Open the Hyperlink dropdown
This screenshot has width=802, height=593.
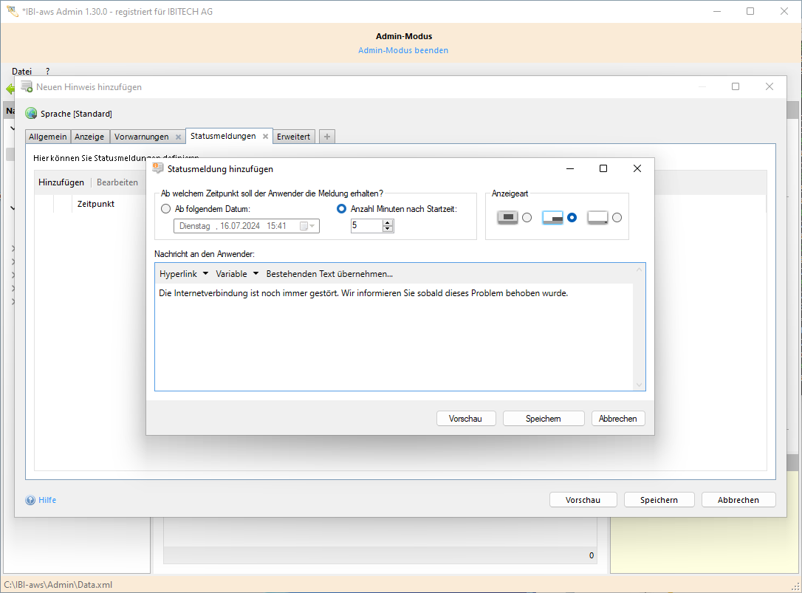[182, 273]
